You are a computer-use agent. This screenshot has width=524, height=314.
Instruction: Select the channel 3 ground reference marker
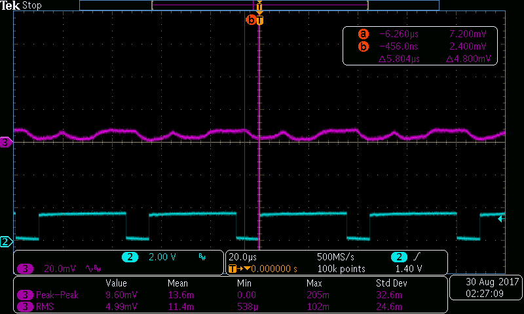click(7, 142)
